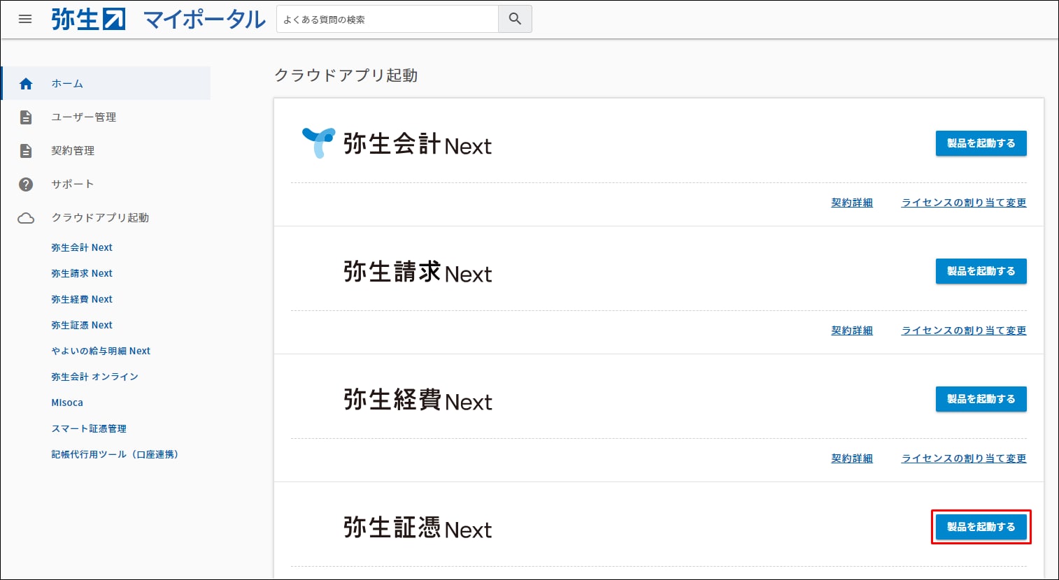Open クラウドアプリ起動 in the sidebar
This screenshot has width=1059, height=580.
click(100, 218)
